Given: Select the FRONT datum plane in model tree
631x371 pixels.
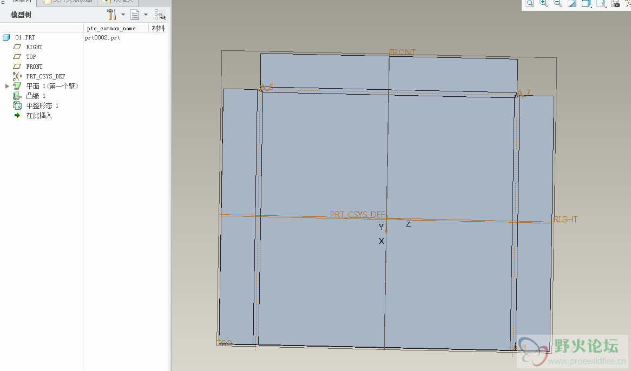Looking at the screenshot, I should (34, 67).
